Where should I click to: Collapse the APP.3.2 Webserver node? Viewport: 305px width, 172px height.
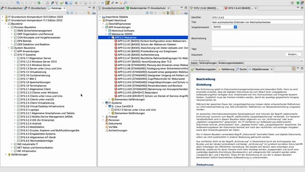(109, 37)
